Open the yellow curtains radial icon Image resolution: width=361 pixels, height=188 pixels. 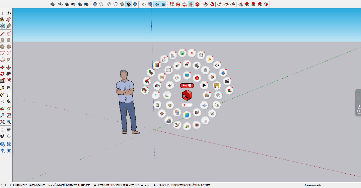tap(217, 85)
